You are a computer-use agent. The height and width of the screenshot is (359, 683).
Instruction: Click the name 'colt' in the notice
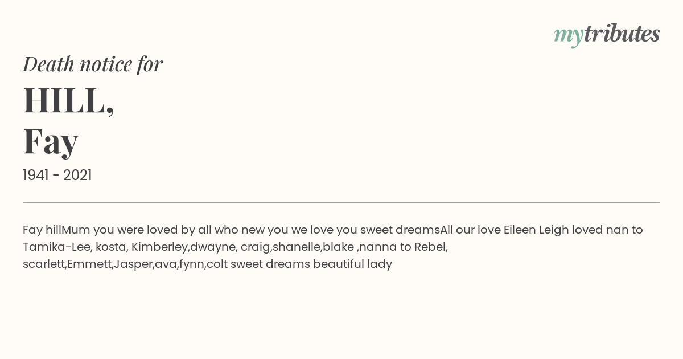point(217,264)
